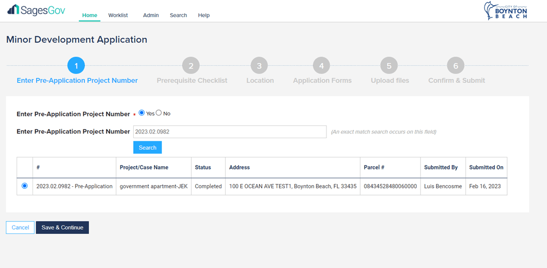Viewport: 547px width, 268px height.
Task: Open the Admin menu
Action: tap(151, 16)
